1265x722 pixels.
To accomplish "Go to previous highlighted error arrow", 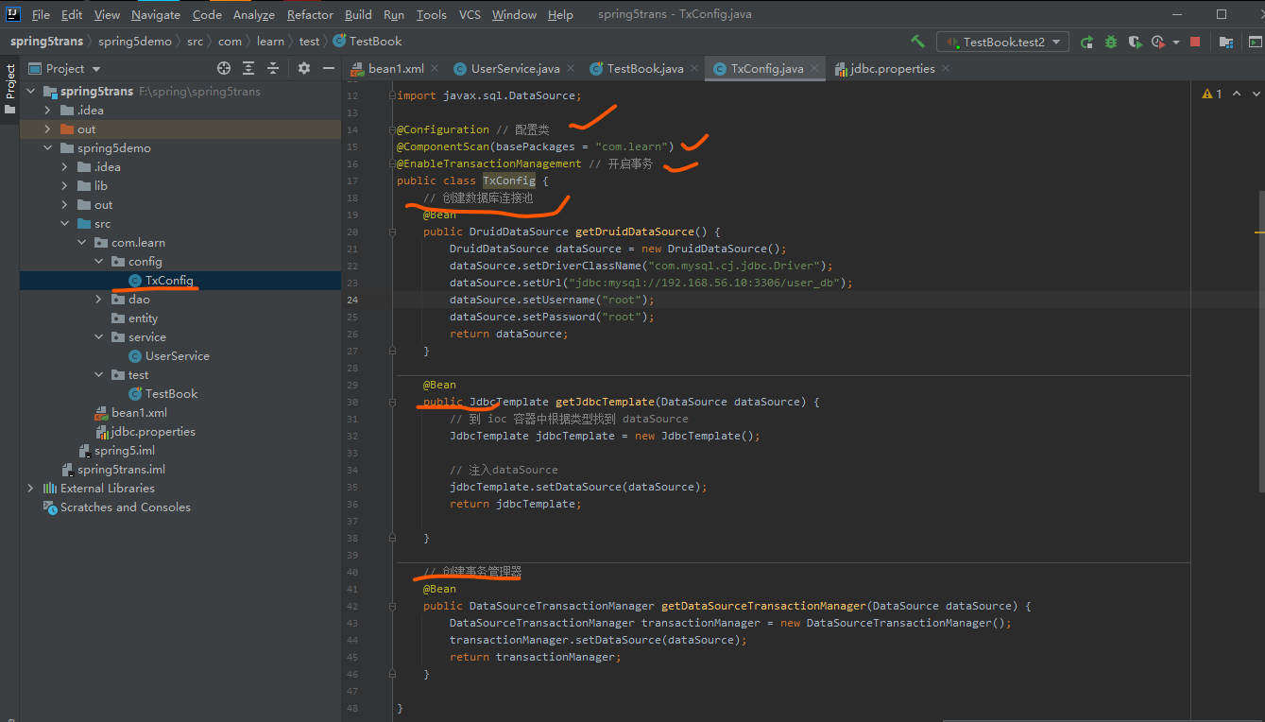I will pos(1237,94).
